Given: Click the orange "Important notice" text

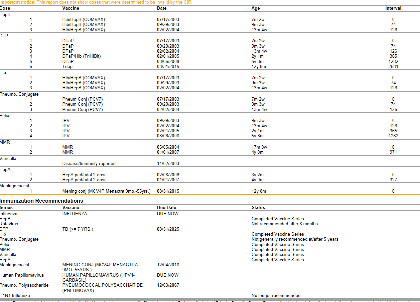Looking at the screenshot, I should pos(17,2).
